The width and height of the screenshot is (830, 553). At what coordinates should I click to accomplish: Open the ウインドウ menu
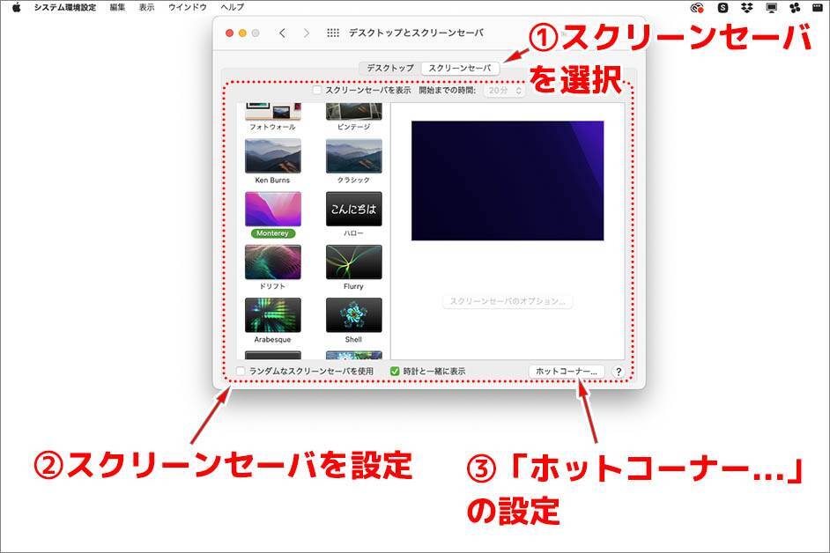click(x=187, y=7)
